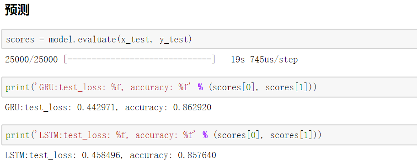Click scores[1] in the GRU cell
Screen dimensions: 417x165
[x=288, y=87]
